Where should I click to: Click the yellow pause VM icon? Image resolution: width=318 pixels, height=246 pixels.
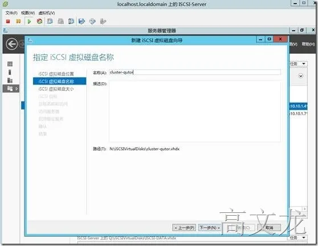point(18,21)
